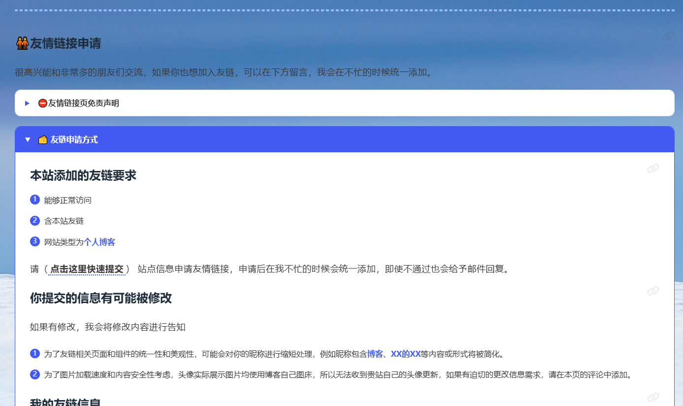Click the 本站添加的友链要求 heading
The width and height of the screenshot is (683, 406).
point(83,175)
